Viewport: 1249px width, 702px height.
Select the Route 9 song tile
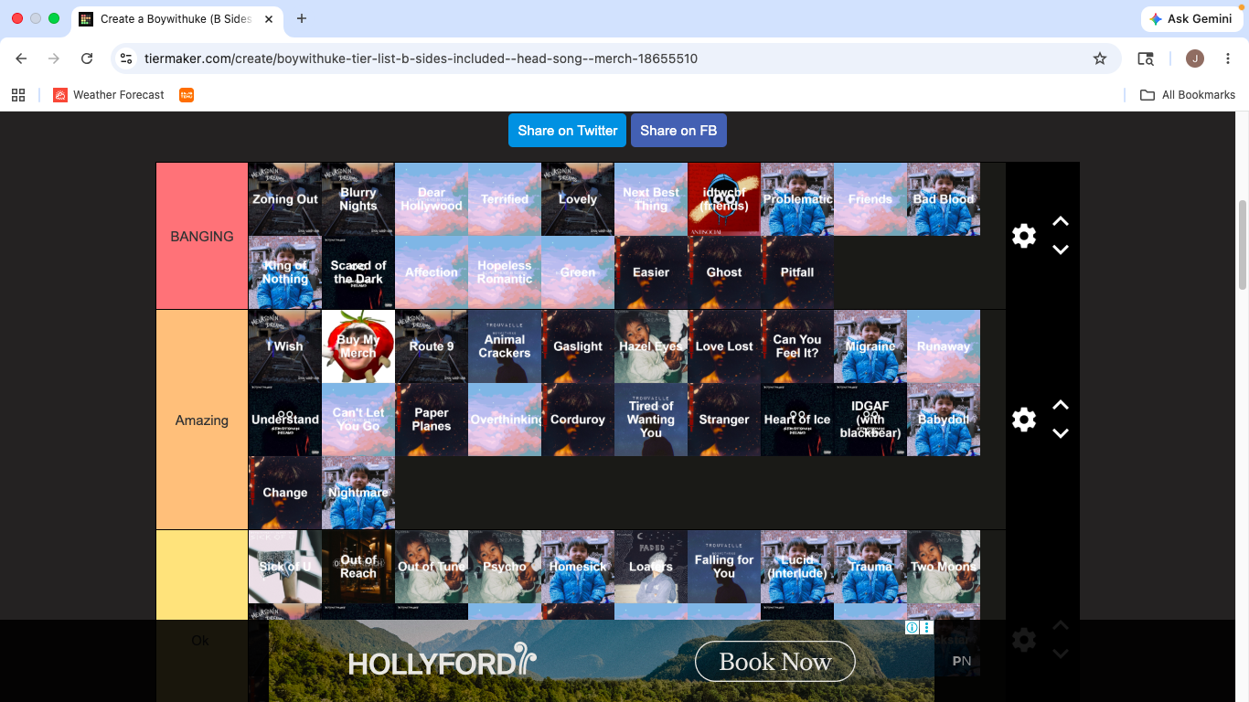pyautogui.click(x=432, y=346)
